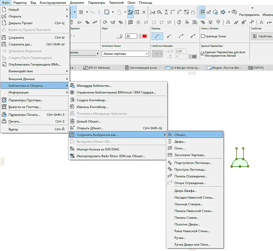This screenshot has height=251, width=273.
Task: Toggle the highlighted suspend groups toolbar button
Action: point(130,12)
